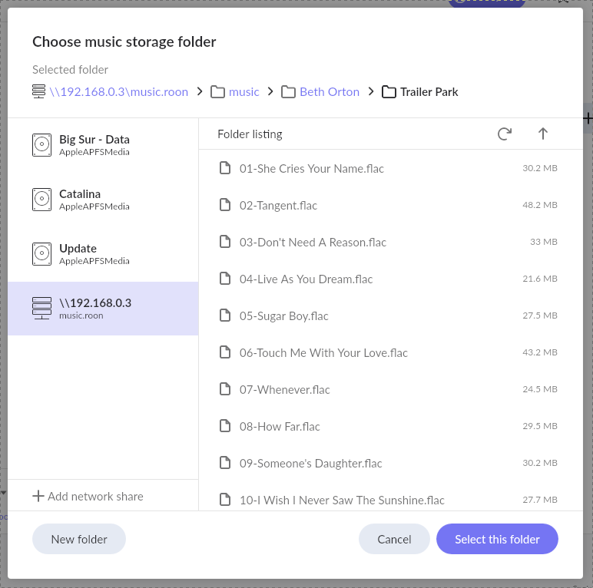Click the network server icon for \\192.168.0.3
Image resolution: width=593 pixels, height=588 pixels.
pos(41,308)
